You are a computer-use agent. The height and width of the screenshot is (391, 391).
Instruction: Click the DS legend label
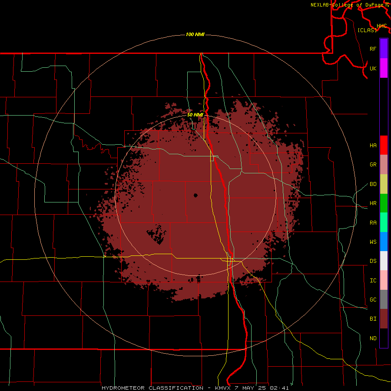coord(373,261)
